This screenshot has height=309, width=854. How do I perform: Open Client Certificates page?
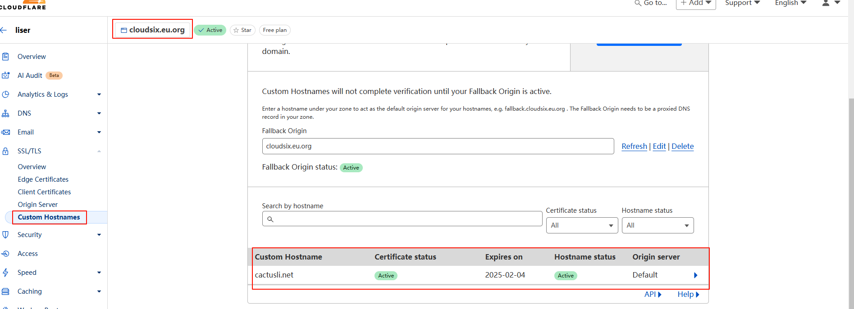coord(44,192)
